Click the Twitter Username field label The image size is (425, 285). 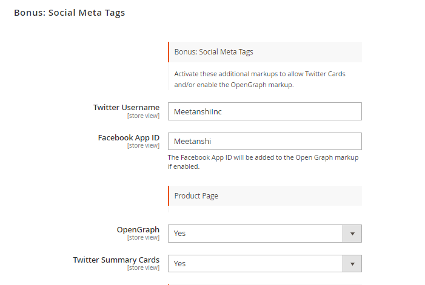click(126, 107)
